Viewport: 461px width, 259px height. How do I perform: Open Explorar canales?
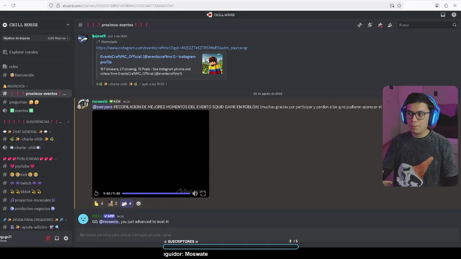click(23, 52)
